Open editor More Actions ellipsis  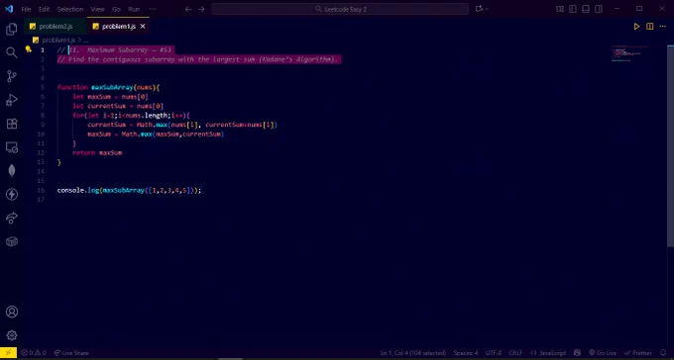click(662, 27)
